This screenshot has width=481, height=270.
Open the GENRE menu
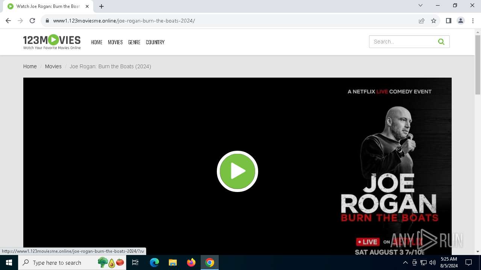tap(134, 42)
